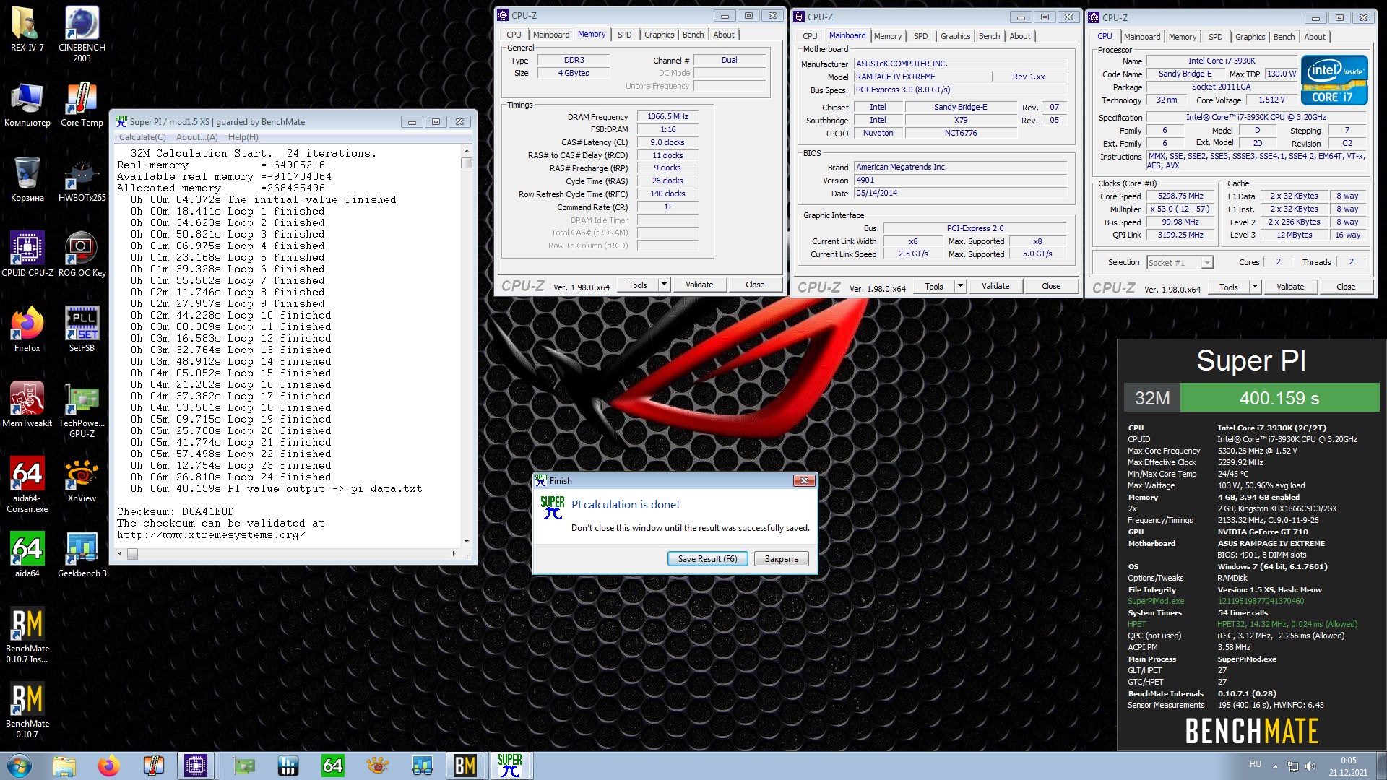Open ROG OC Key desktop icon

point(82,254)
